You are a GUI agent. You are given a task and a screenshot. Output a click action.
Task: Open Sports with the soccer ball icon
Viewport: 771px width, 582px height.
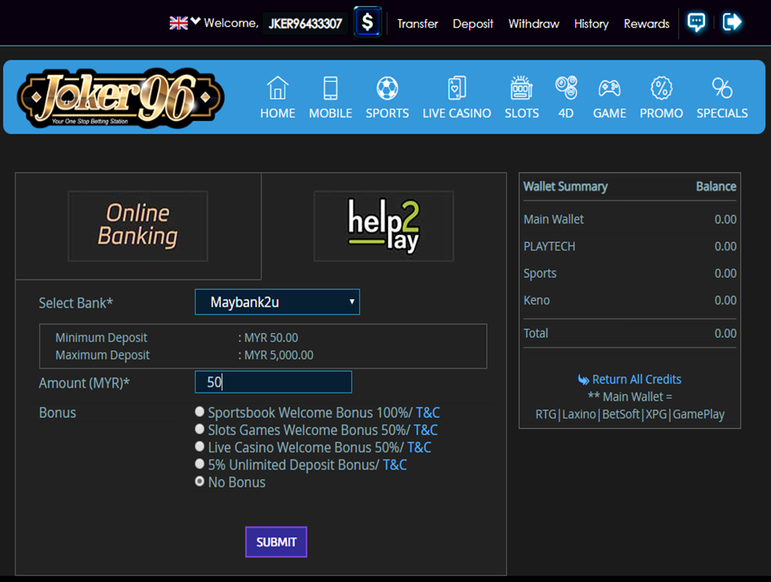pos(387,89)
